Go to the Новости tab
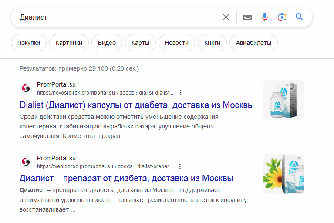Screen dimensions: 334x223 (177, 43)
